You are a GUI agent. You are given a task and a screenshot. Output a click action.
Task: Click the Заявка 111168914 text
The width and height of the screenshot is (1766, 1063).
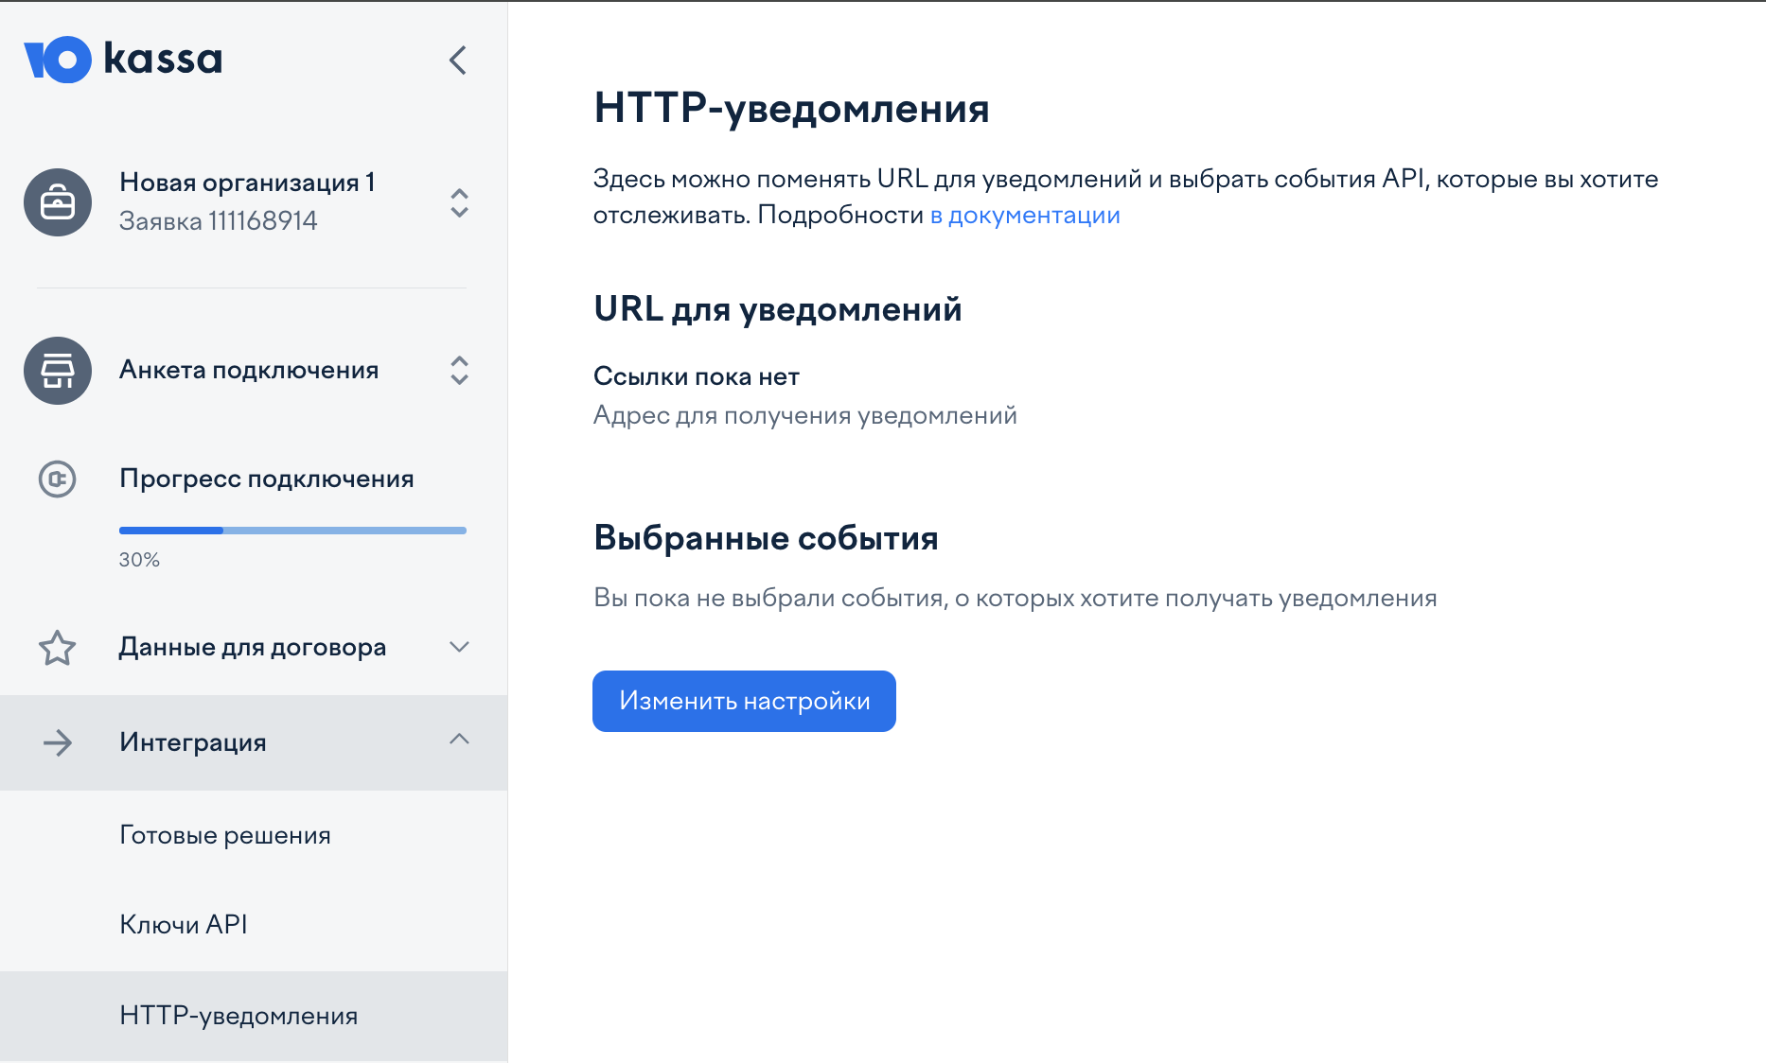pyautogui.click(x=219, y=221)
